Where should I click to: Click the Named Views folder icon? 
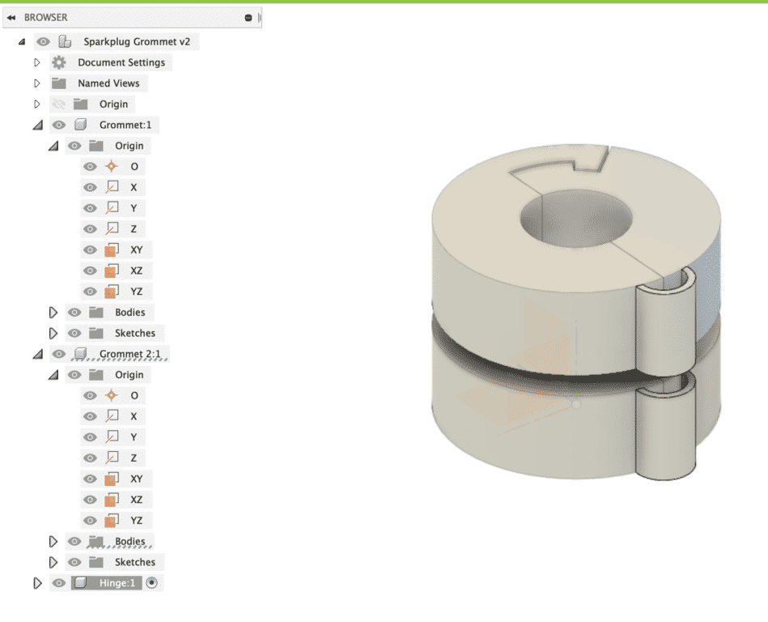click(x=58, y=83)
